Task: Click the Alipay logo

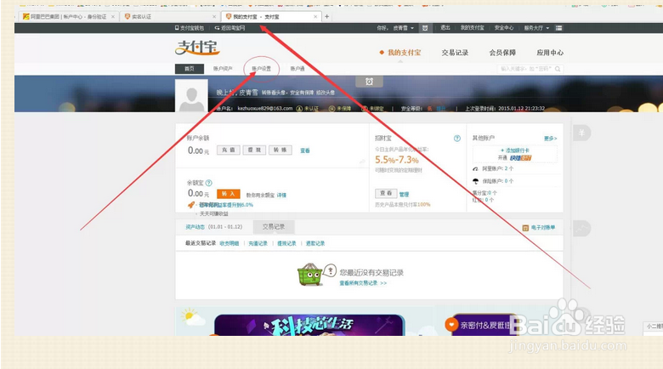Action: (197, 48)
